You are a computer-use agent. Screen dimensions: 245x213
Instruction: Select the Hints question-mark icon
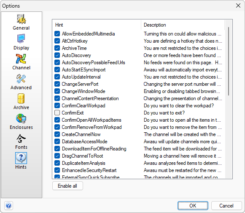21,158
